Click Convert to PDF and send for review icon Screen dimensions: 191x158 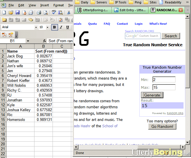pos(11,35)
